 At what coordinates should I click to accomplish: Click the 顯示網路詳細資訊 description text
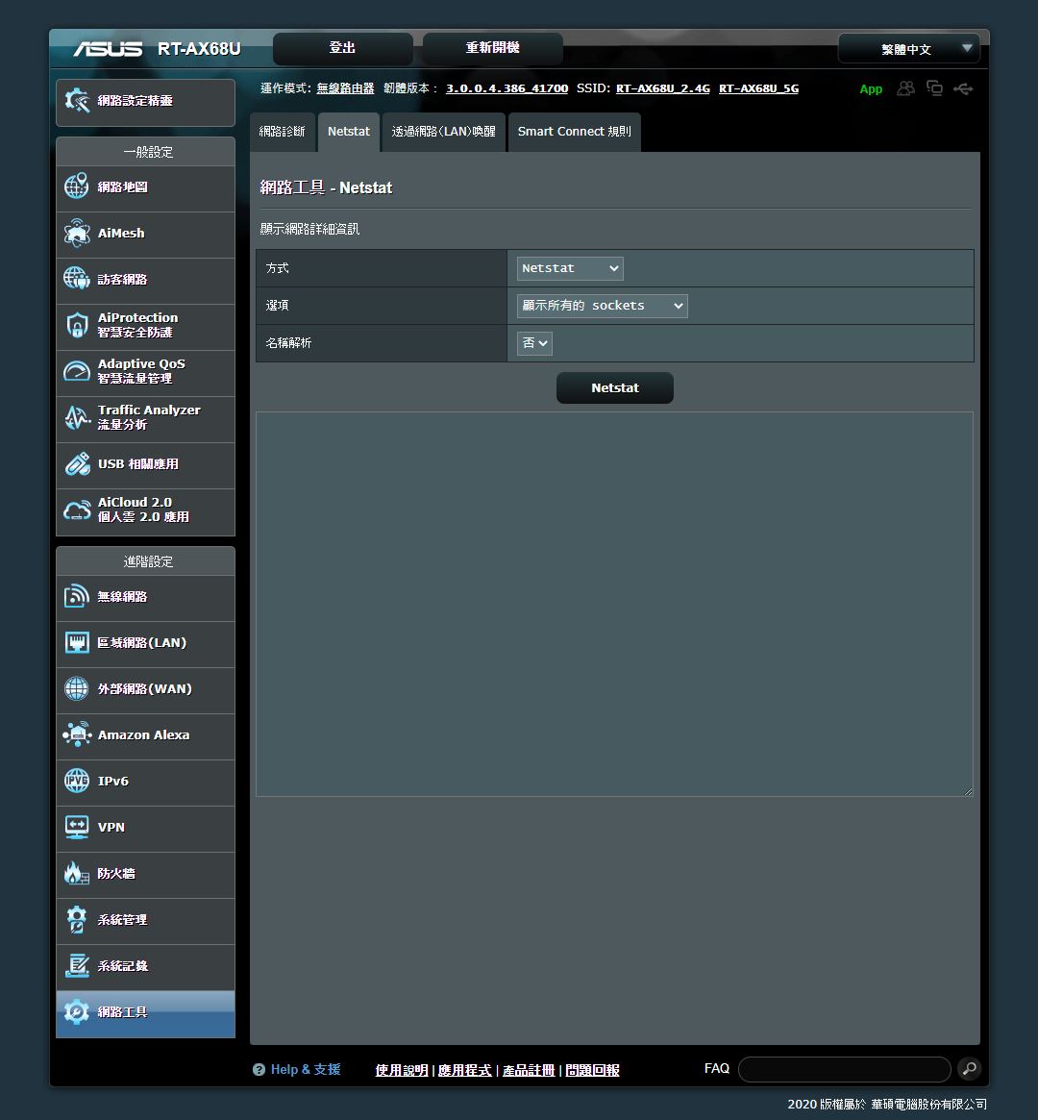pyautogui.click(x=309, y=229)
